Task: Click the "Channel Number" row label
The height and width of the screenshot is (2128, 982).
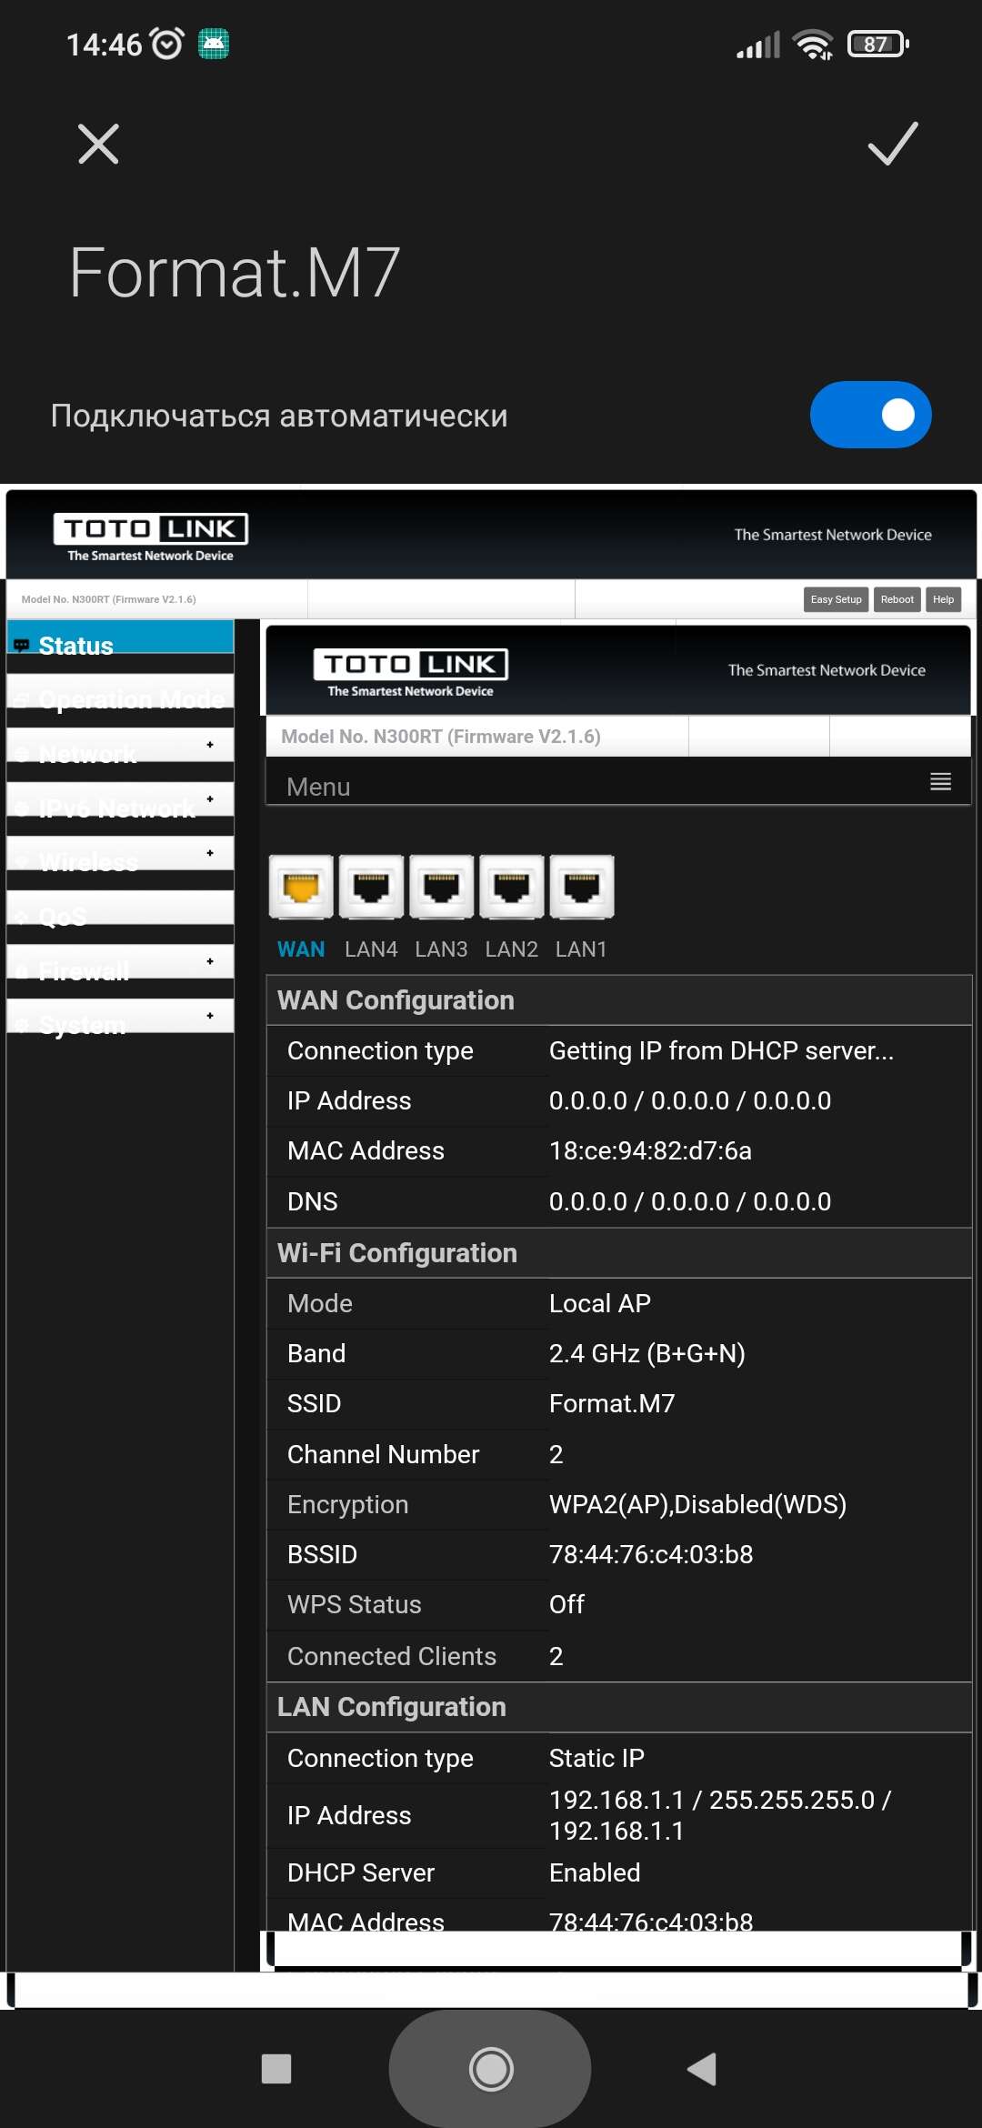Action: pyautogui.click(x=383, y=1454)
